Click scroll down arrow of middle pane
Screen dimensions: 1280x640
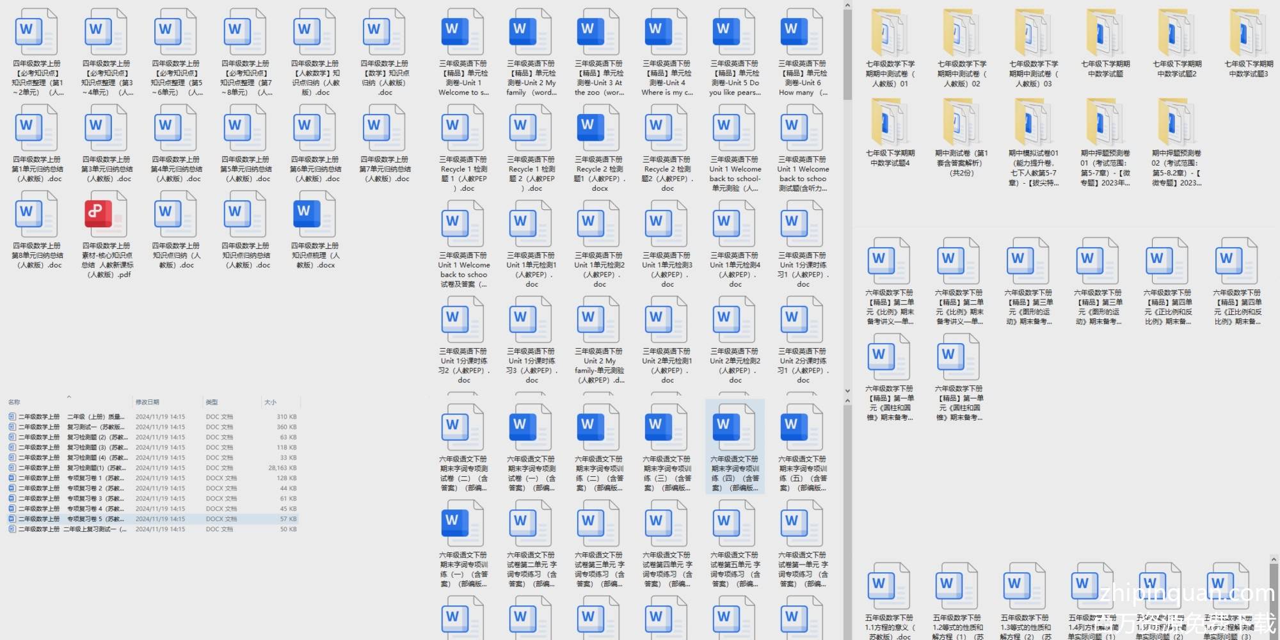click(847, 390)
